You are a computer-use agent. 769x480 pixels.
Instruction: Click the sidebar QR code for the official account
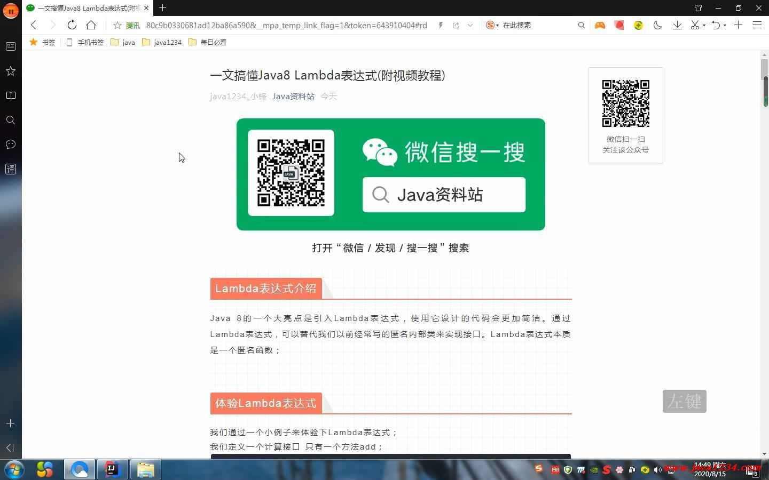point(626,103)
